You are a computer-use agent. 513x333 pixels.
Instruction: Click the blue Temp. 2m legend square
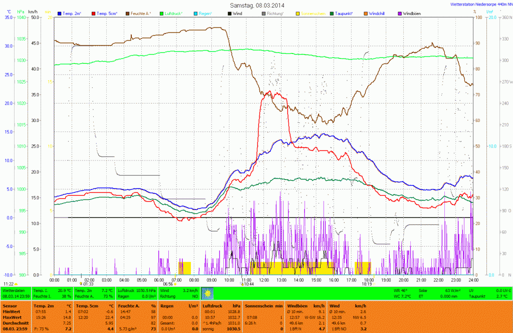(60, 13)
